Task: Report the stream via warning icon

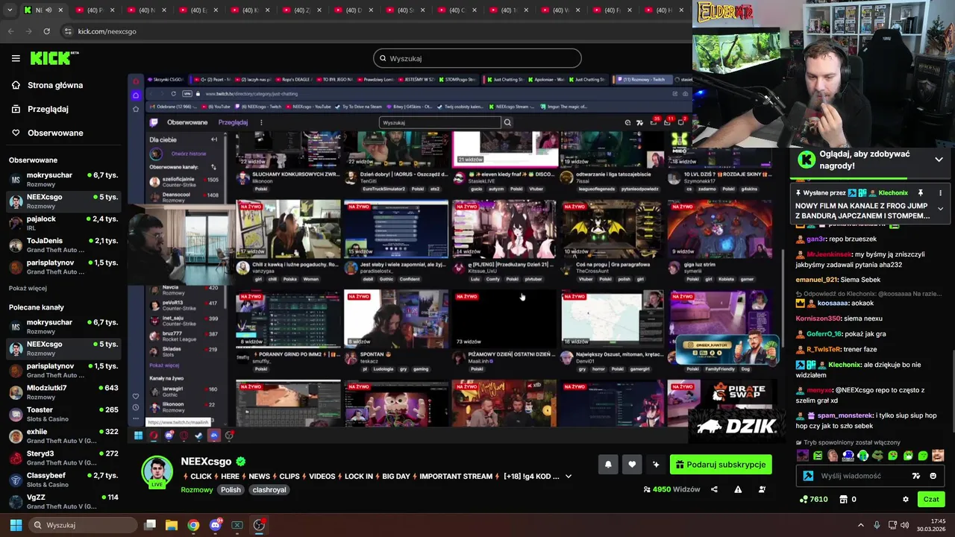Action: (738, 489)
